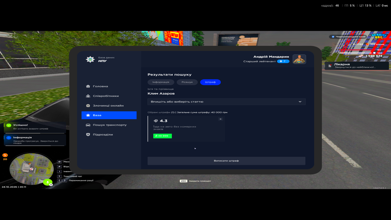Click the officer avatar thumbnail

tap(299, 59)
